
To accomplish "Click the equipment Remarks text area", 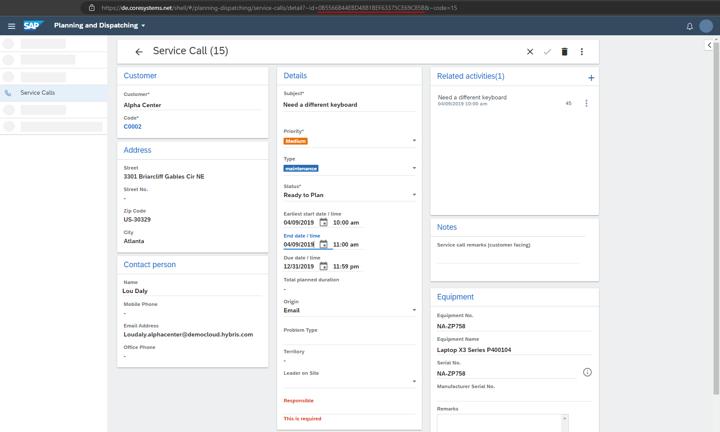I will click(500, 423).
